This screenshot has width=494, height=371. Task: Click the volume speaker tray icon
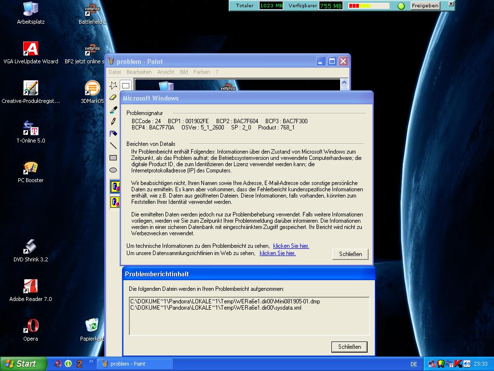[467, 364]
